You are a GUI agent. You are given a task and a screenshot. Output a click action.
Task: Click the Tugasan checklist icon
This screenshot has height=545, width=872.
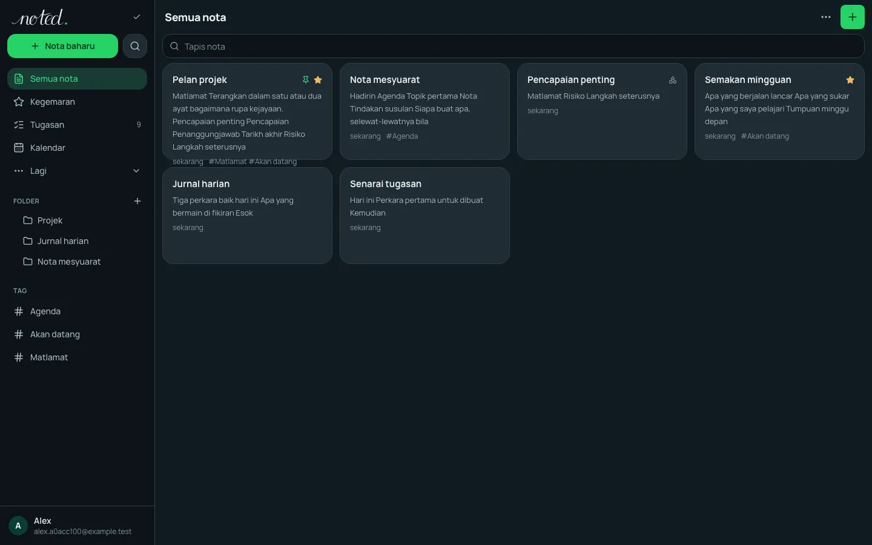[19, 125]
